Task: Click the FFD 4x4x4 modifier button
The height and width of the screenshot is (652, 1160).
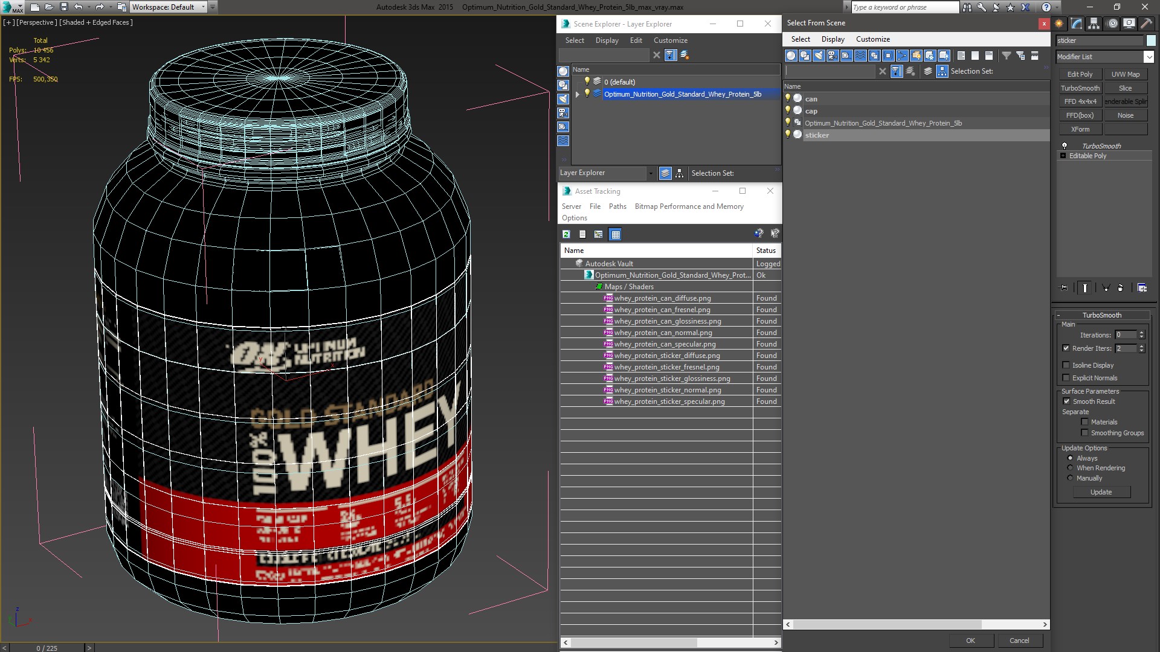Action: tap(1080, 101)
